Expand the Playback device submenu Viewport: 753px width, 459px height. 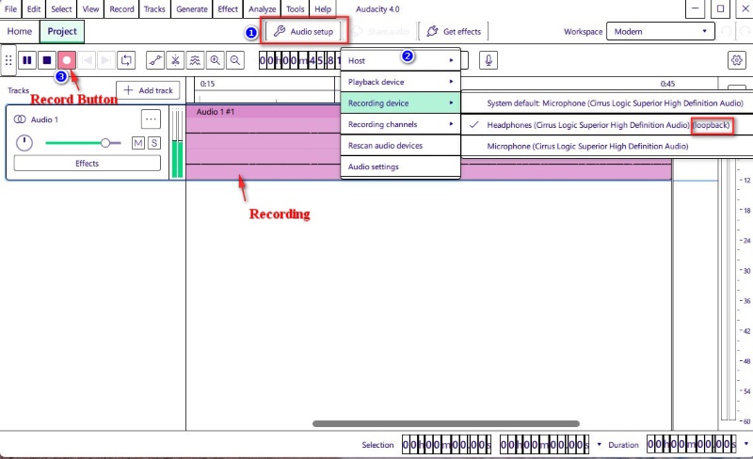pyautogui.click(x=401, y=82)
